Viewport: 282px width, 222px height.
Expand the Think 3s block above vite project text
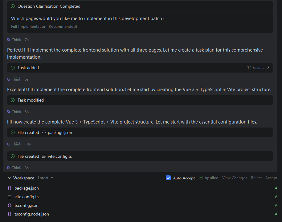(18, 112)
